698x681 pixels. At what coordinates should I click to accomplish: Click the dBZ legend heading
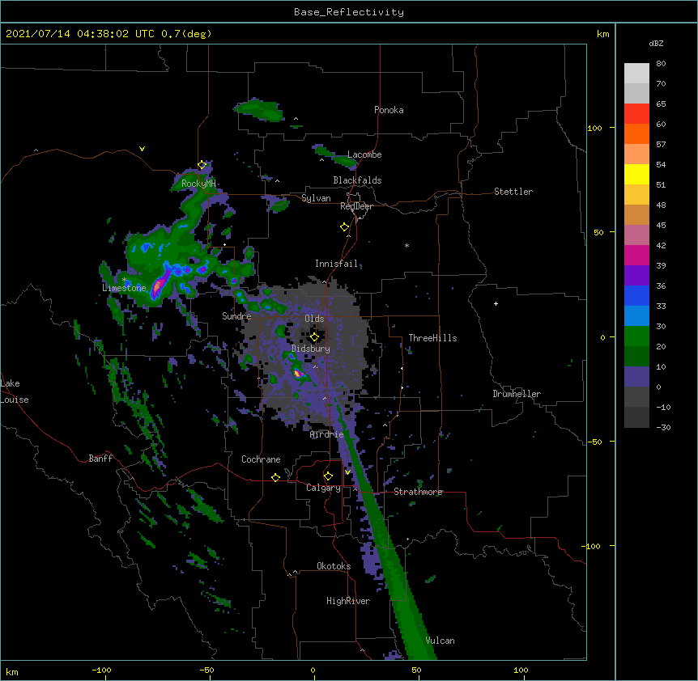click(x=656, y=43)
